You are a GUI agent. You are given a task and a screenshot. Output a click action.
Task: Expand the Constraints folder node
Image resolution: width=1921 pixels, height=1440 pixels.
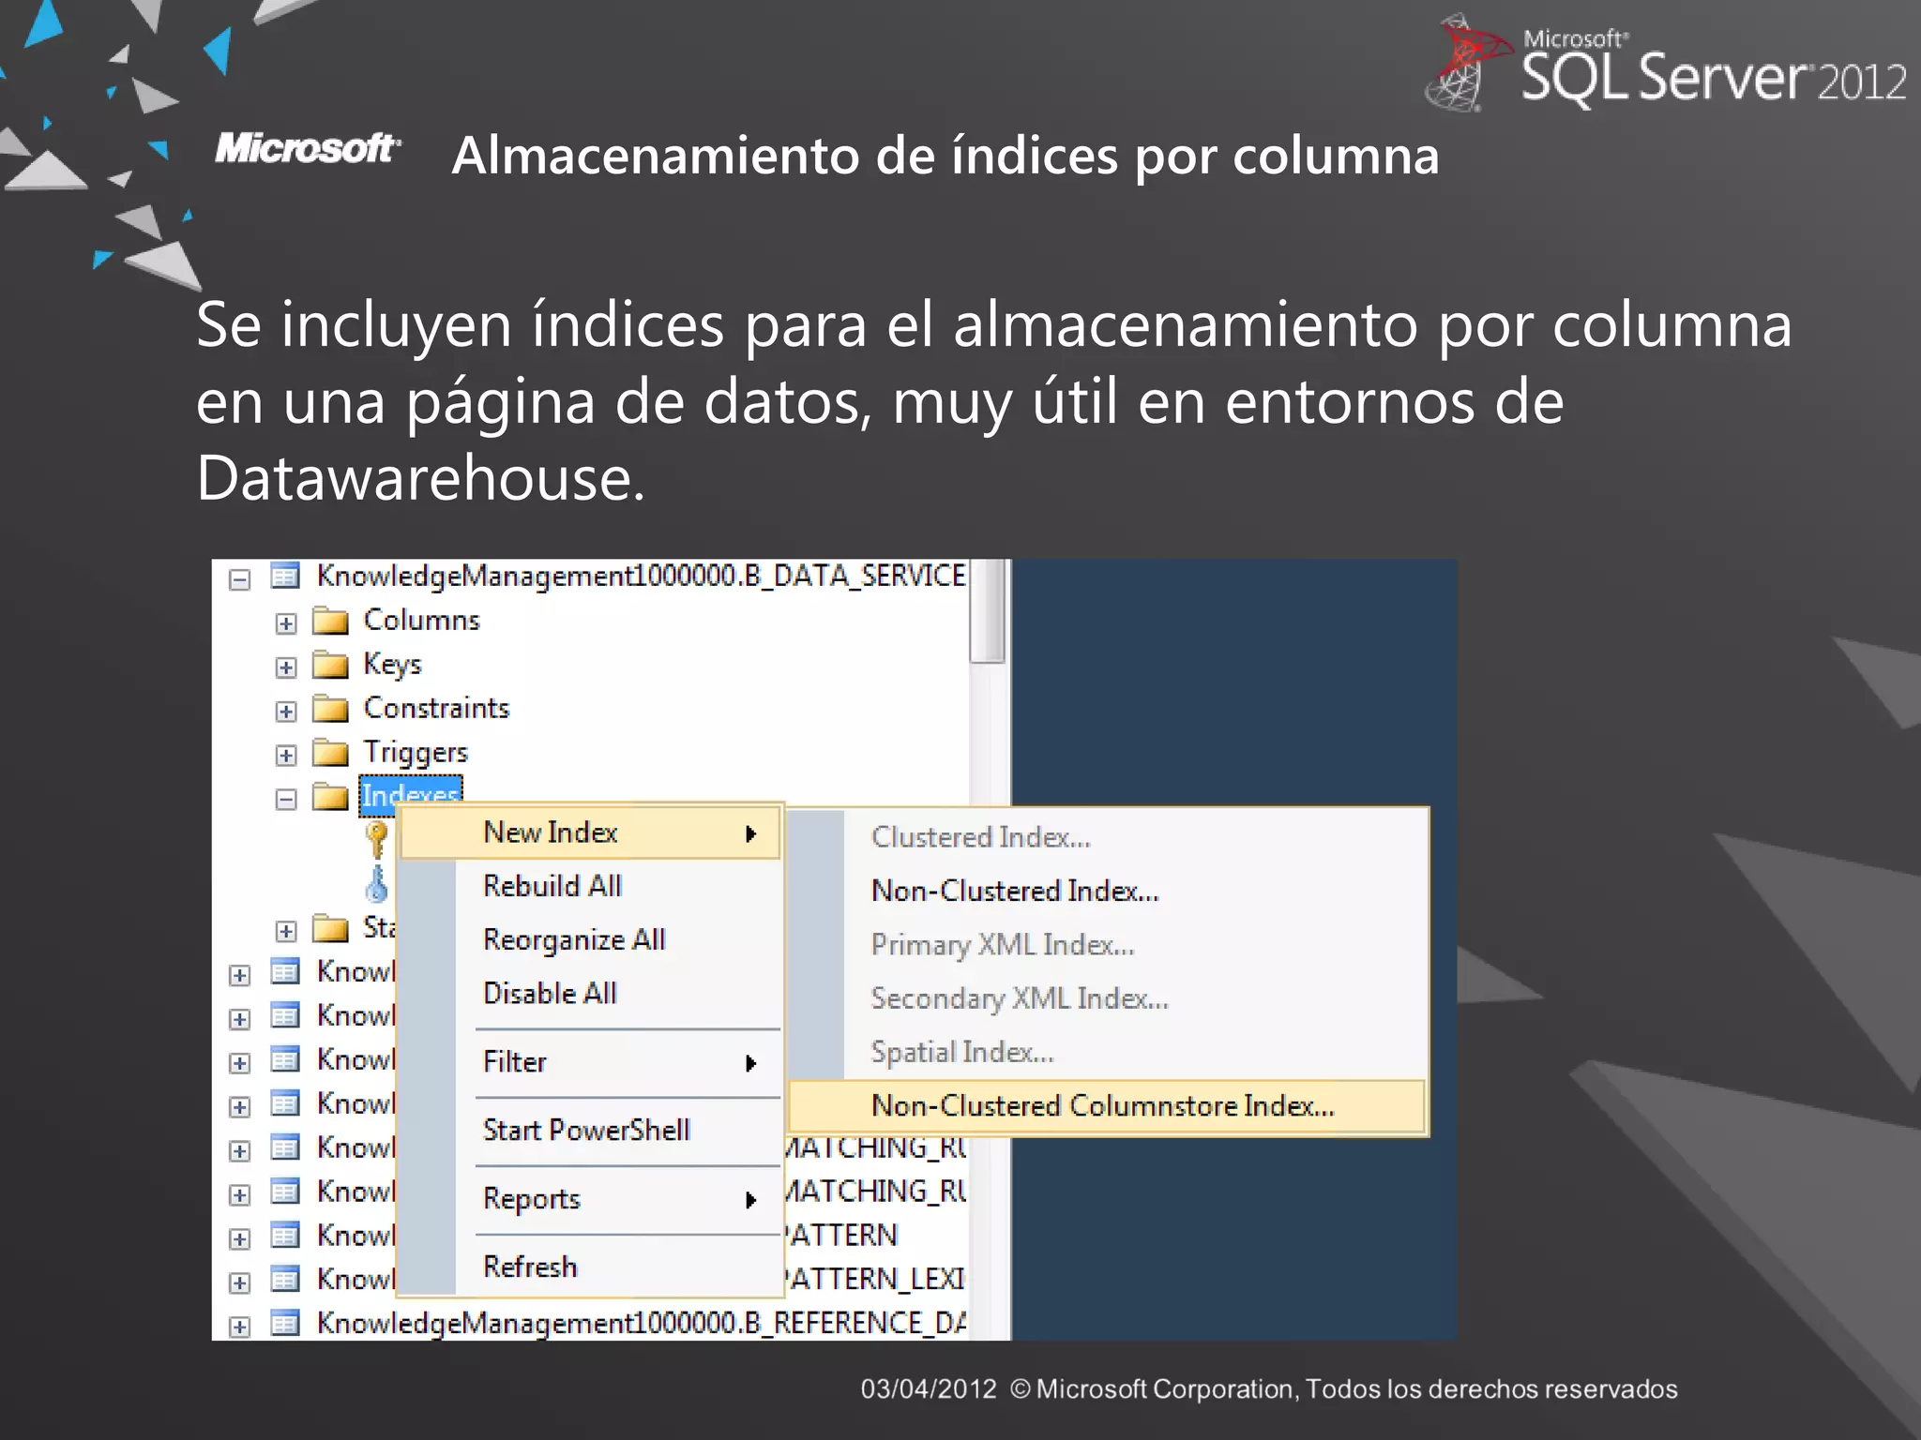tap(286, 712)
